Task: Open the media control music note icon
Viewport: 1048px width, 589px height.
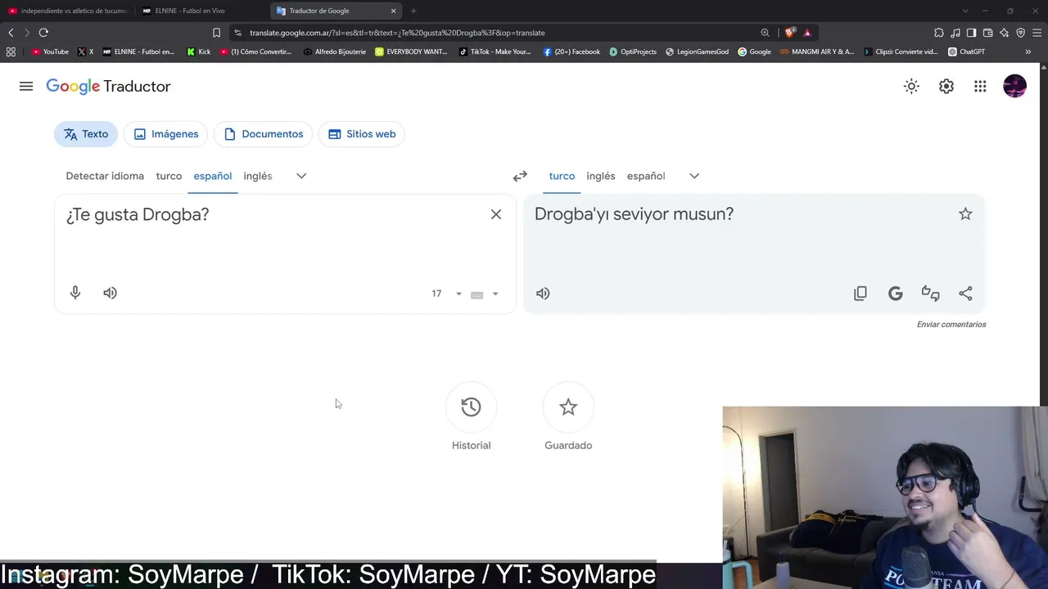Action: (x=955, y=33)
